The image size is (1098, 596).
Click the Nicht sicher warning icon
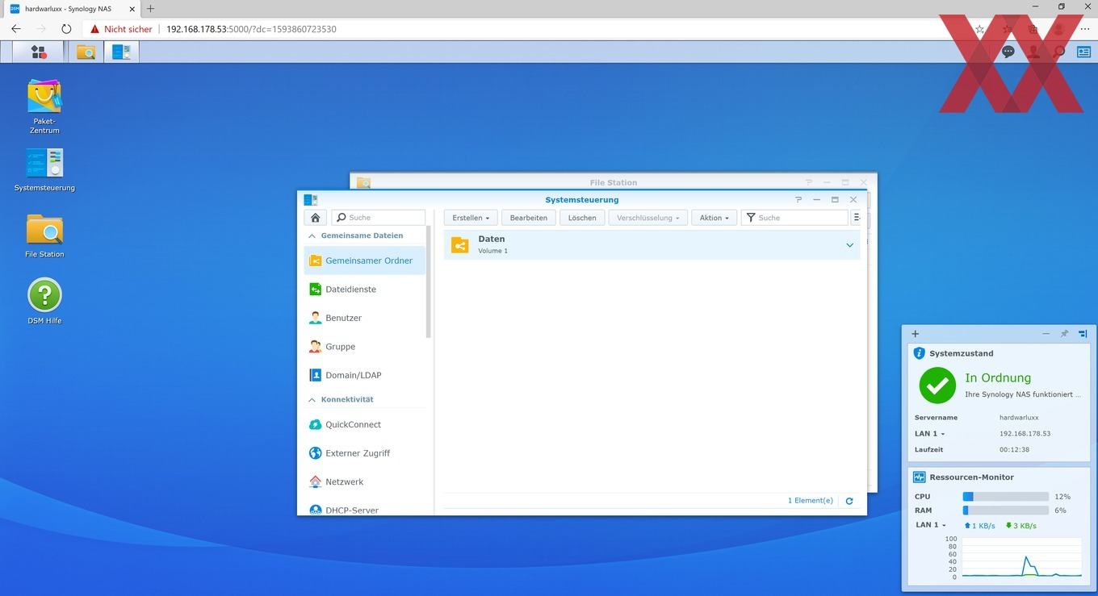pyautogui.click(x=95, y=29)
